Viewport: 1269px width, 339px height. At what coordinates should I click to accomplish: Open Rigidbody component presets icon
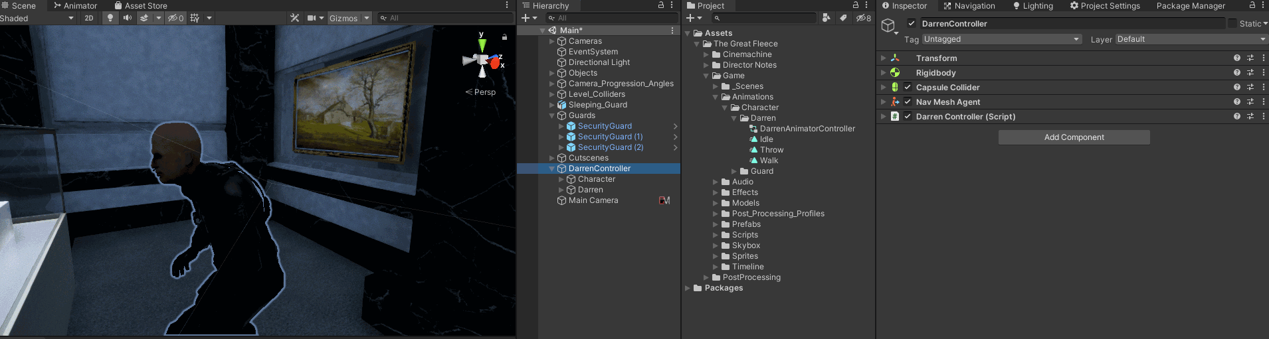point(1250,73)
